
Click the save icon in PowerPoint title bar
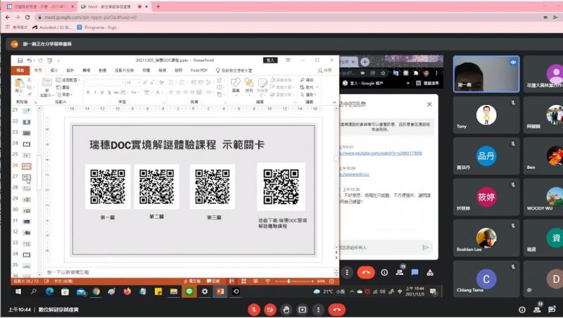[19, 61]
